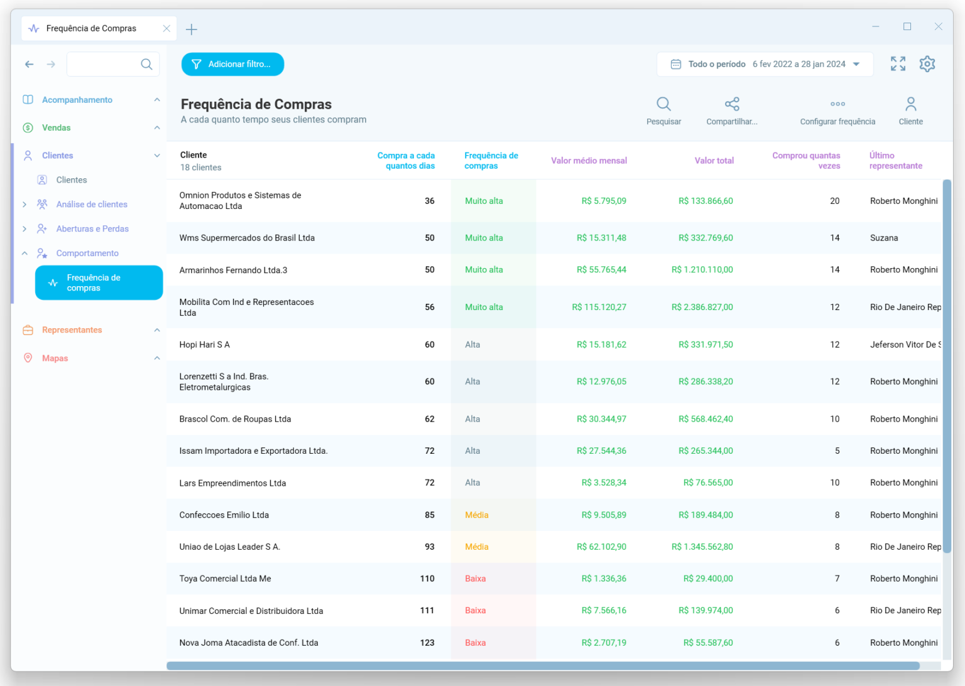Open a new tab with the plus icon
The image size is (965, 686).
point(192,29)
